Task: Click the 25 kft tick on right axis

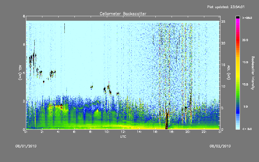Action: (x=223, y=22)
